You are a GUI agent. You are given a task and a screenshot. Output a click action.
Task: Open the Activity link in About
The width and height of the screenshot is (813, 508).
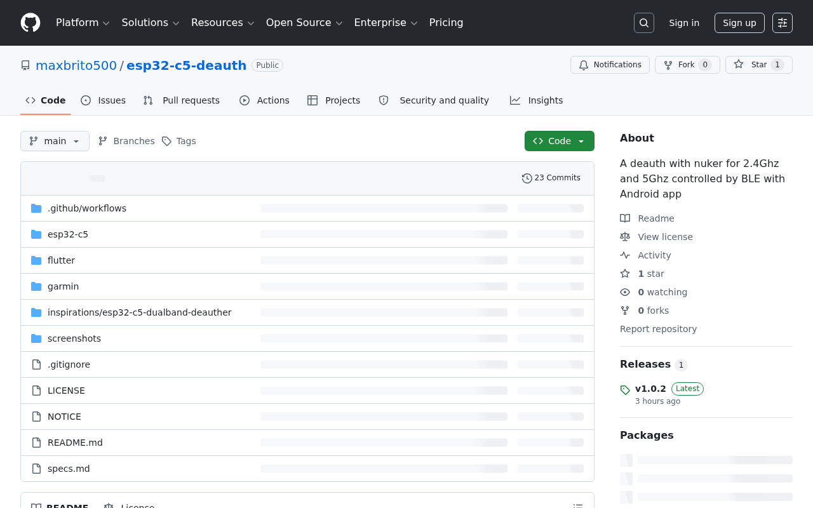(645, 255)
